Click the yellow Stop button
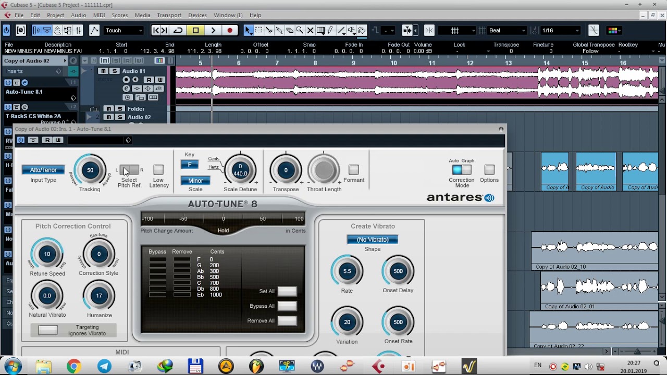Viewport: 667px width, 375px height. 195,30
